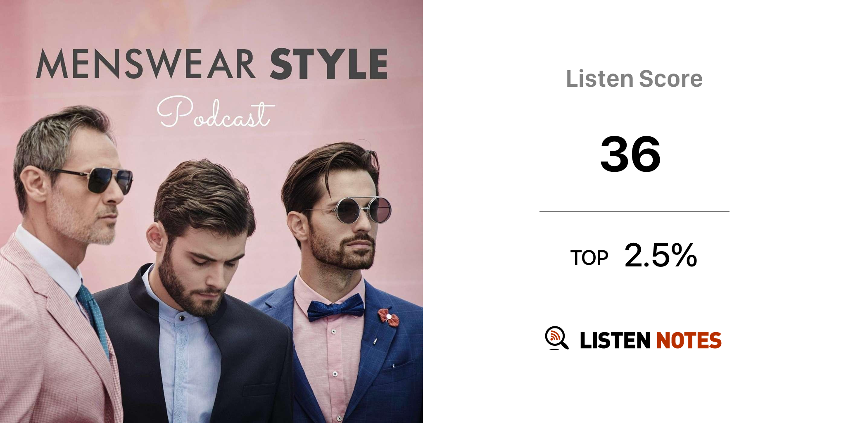
Task: Click the navy blue bow tie
Action: click(x=335, y=308)
